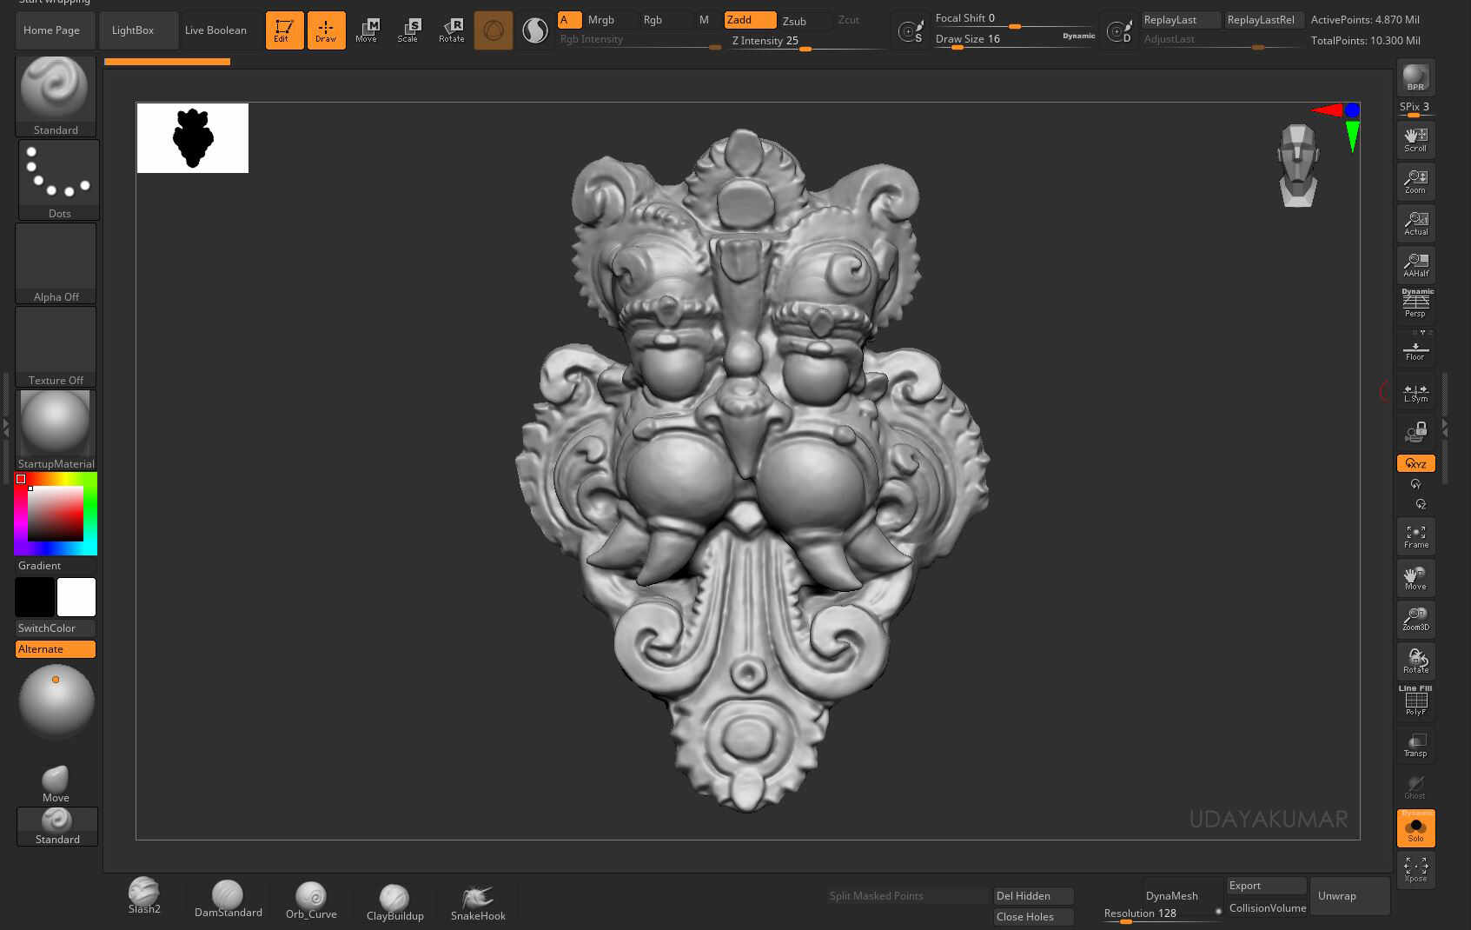1471x930 pixels.
Task: Open the LightBox browser
Action: point(132,30)
